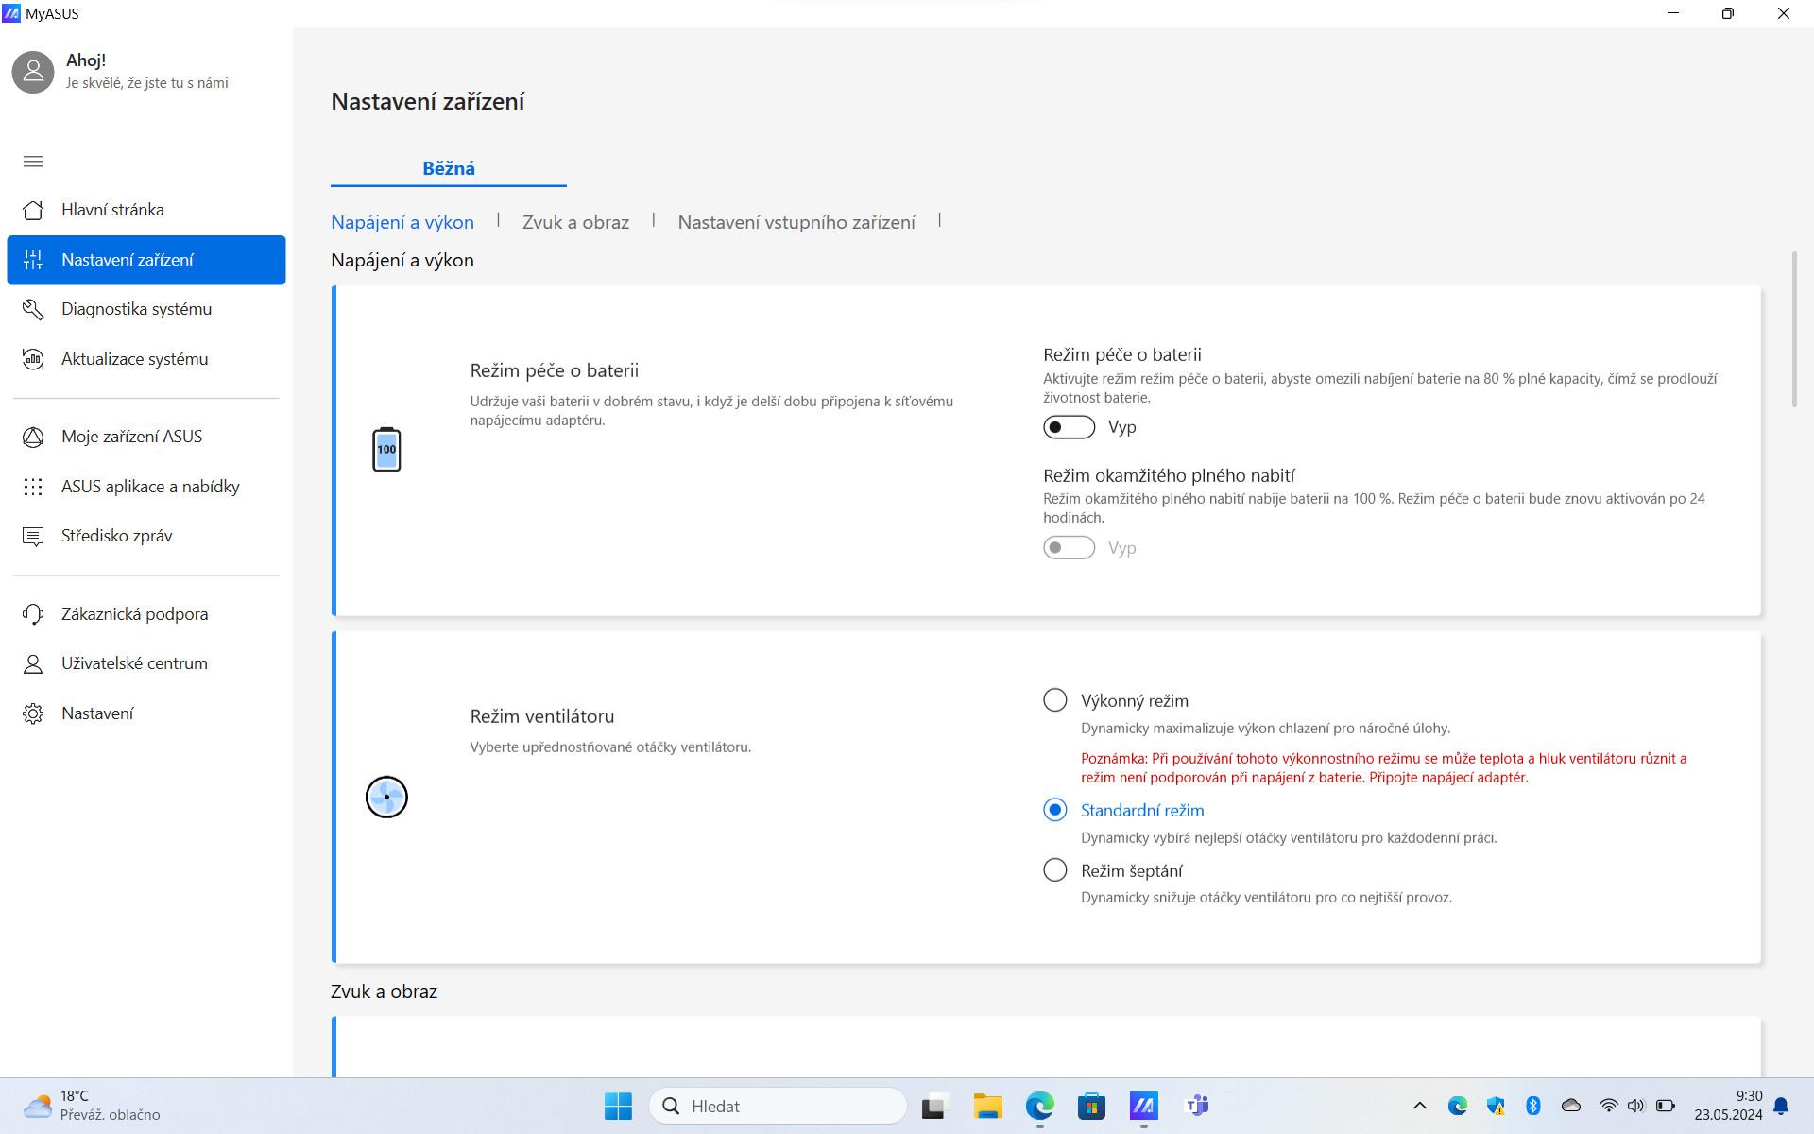Click the Wi-Fi network tray icon
This screenshot has width=1814, height=1134.
tap(1608, 1106)
